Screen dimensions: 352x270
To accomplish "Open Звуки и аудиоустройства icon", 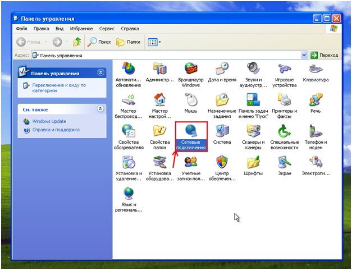I will pyautogui.click(x=253, y=75).
